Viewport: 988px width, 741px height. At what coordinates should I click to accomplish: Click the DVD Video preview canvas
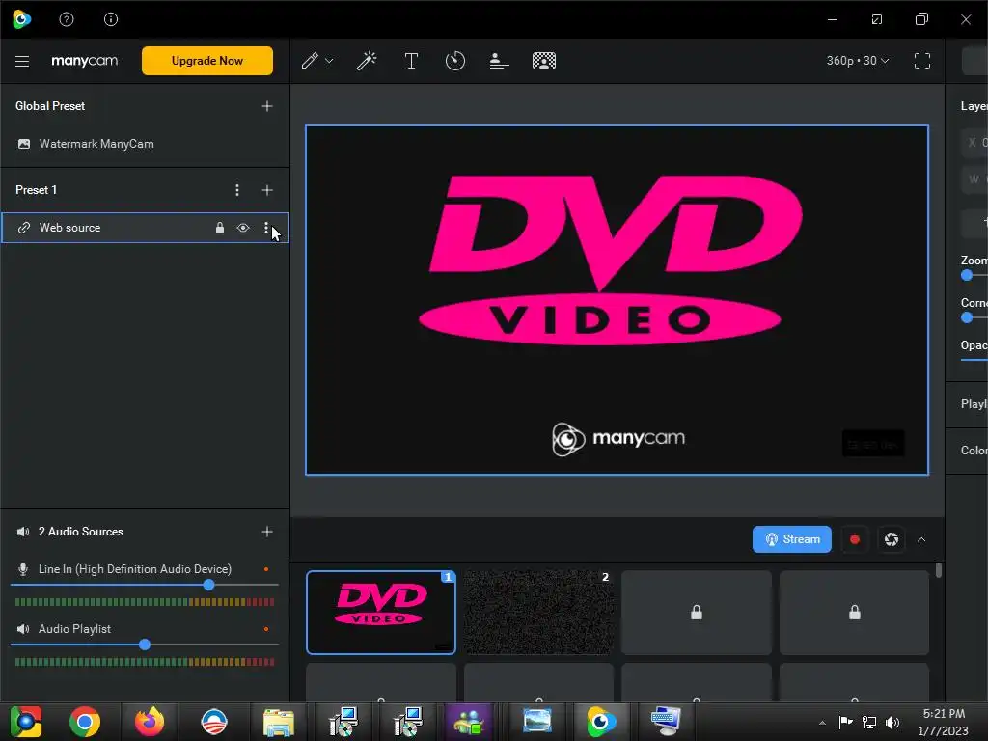tap(617, 300)
